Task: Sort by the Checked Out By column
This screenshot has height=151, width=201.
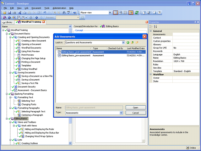Action: (116, 48)
